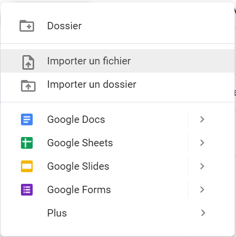Screen dimensions: 236x237
Task: Select the Google Docs label
Action: pos(76,119)
